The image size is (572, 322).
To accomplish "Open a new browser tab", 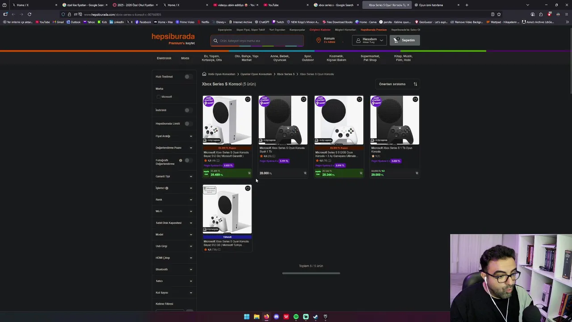I will (467, 5).
